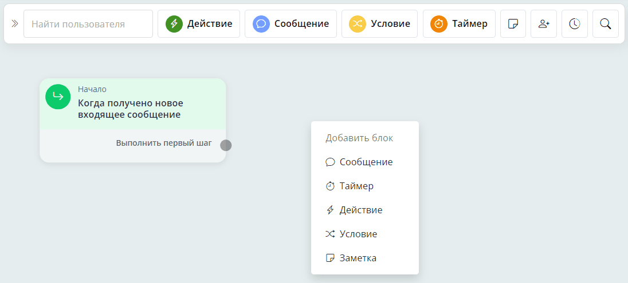Click the 'Найти пользователя' search field
Screen dimensions: 628x283
[x=88, y=24]
